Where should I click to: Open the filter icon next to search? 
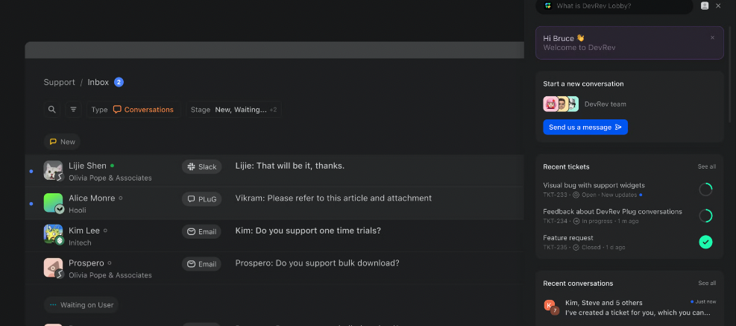[x=73, y=110]
